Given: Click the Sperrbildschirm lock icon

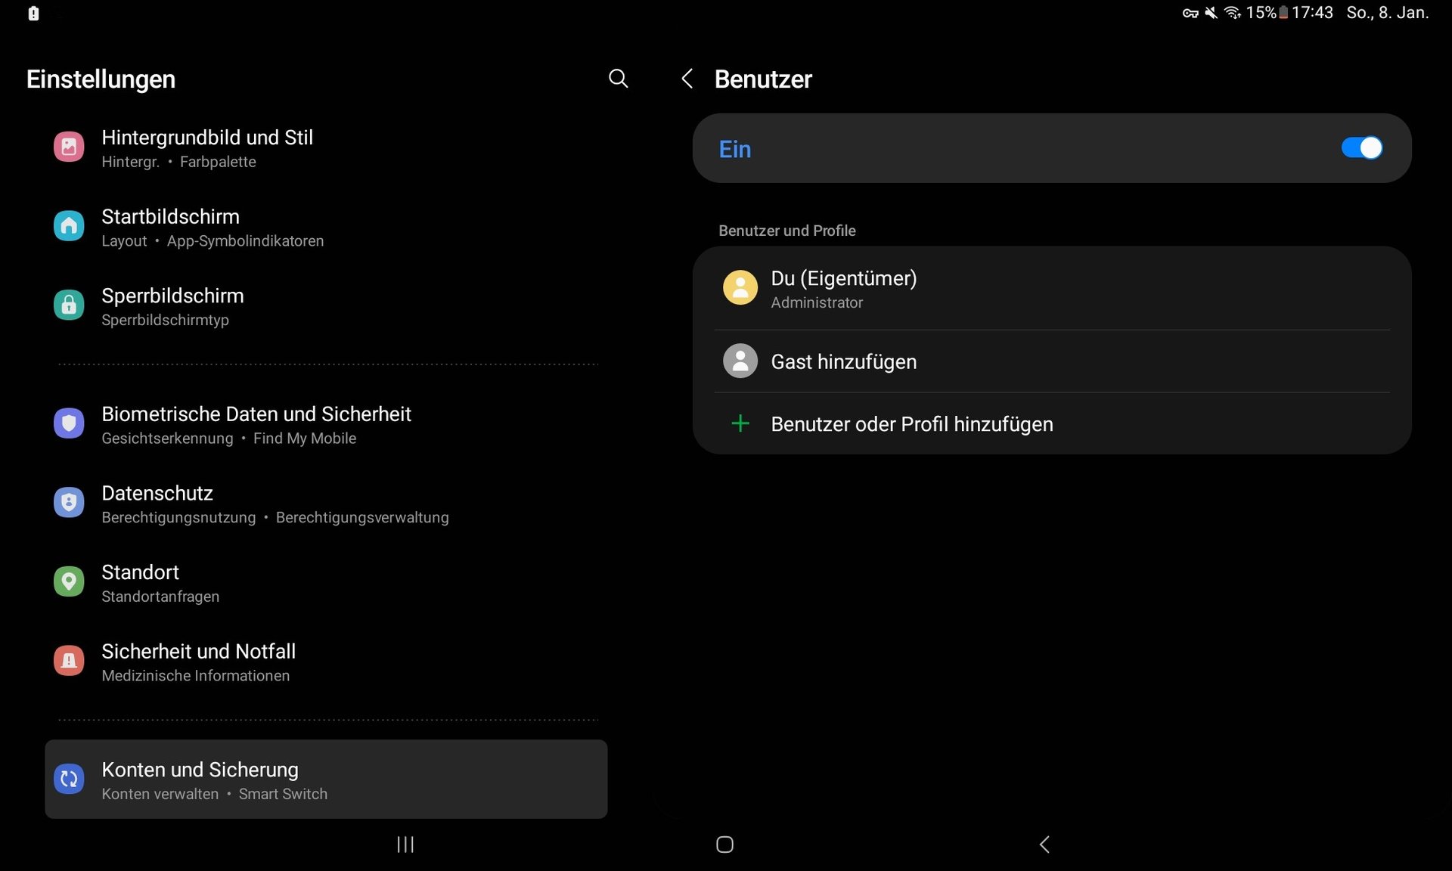Looking at the screenshot, I should pos(69,305).
